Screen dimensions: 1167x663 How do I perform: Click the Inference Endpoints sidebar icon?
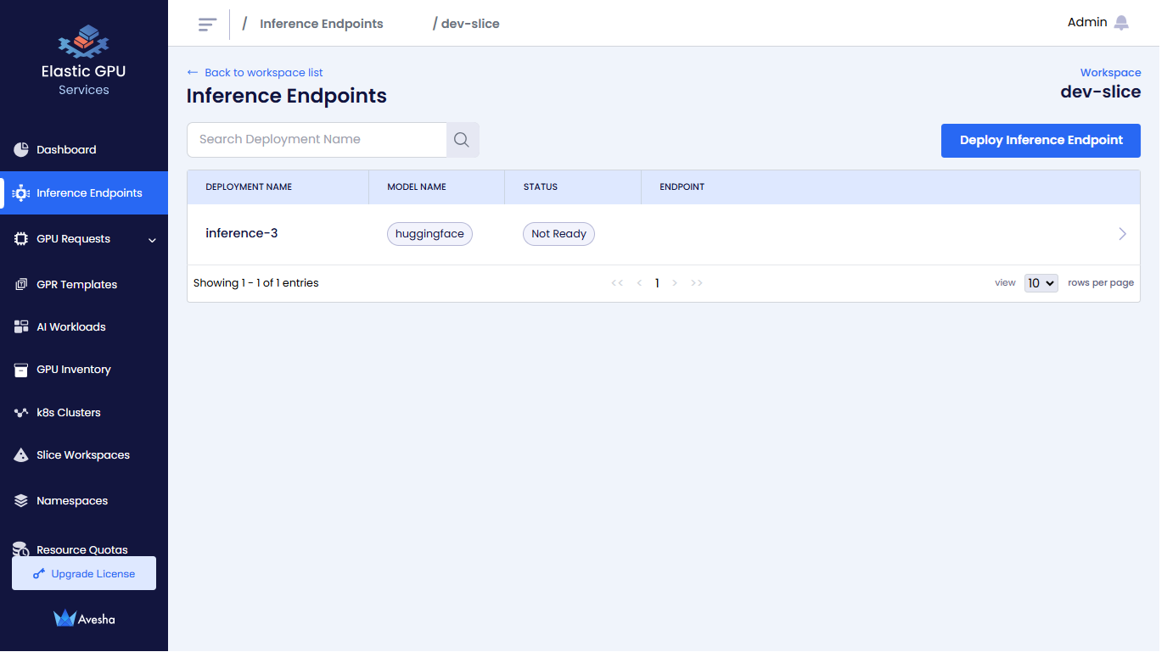21,193
